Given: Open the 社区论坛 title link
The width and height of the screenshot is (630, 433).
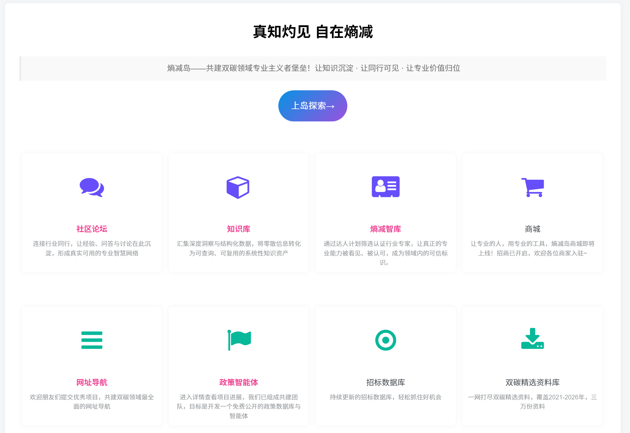Looking at the screenshot, I should (91, 229).
